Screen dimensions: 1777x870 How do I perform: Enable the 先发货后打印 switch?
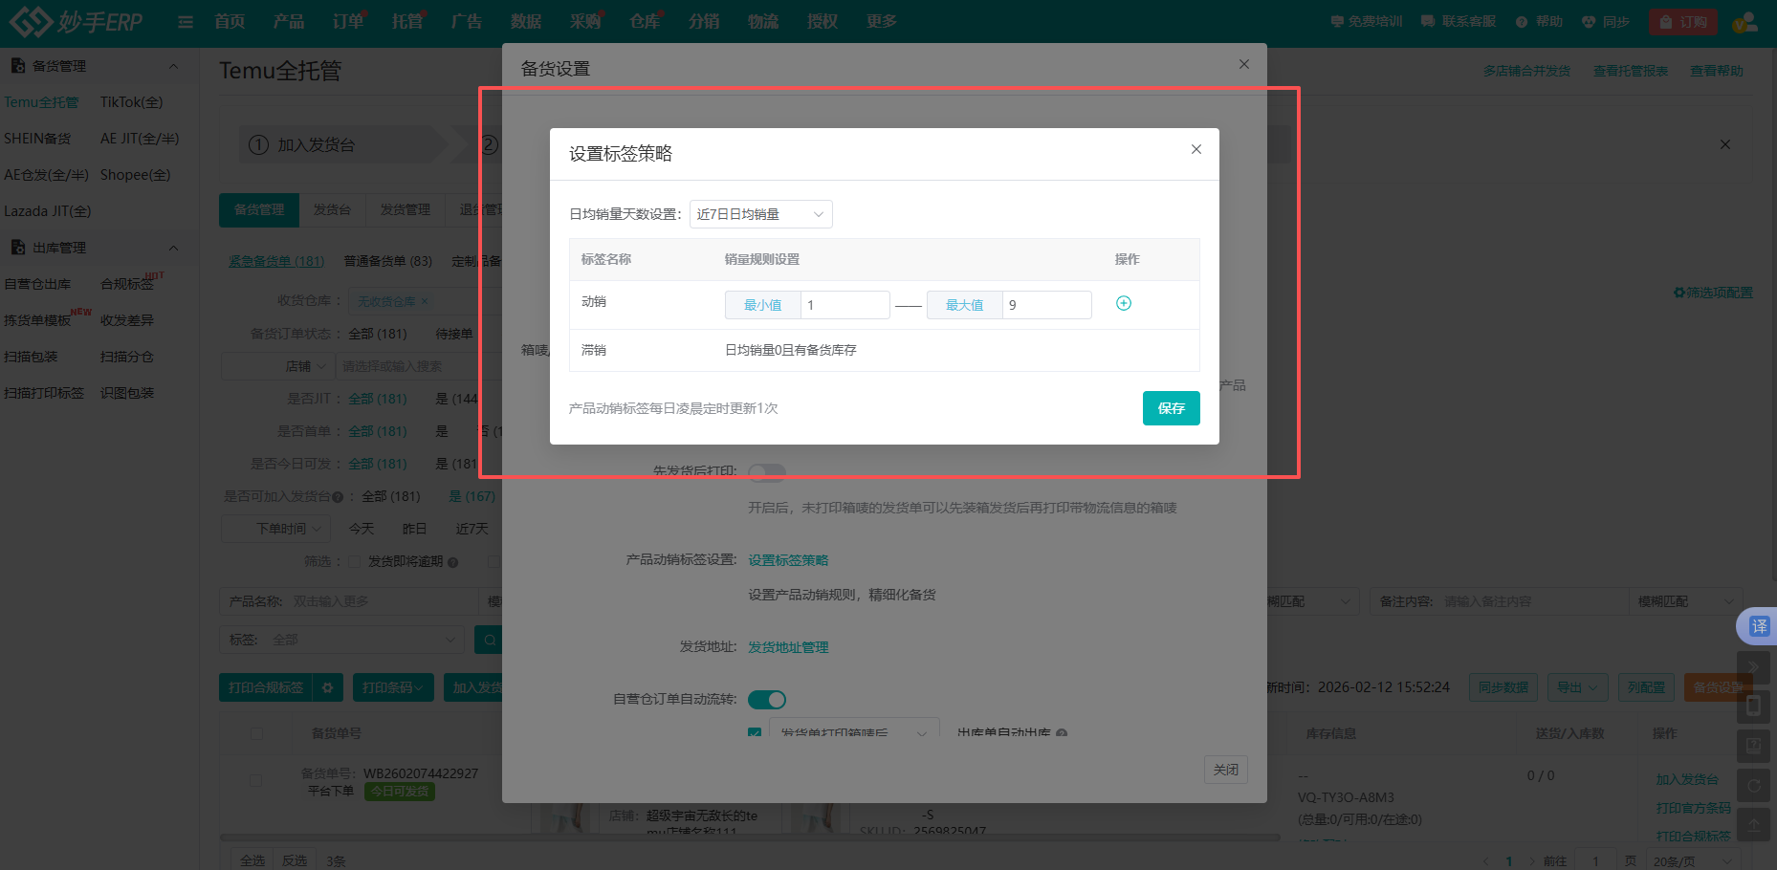[x=766, y=471]
